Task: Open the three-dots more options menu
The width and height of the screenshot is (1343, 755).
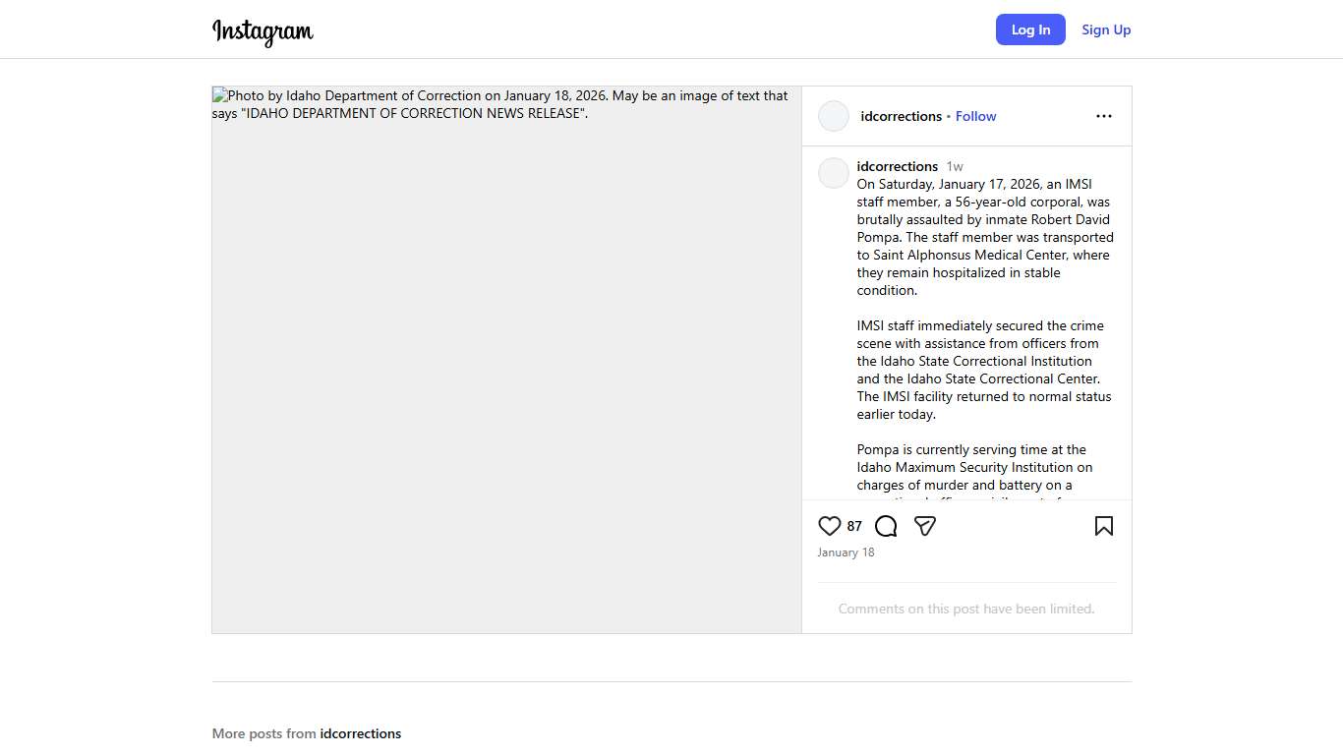Action: [x=1103, y=116]
